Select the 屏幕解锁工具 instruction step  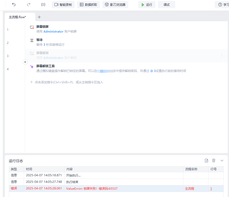tap(45, 66)
